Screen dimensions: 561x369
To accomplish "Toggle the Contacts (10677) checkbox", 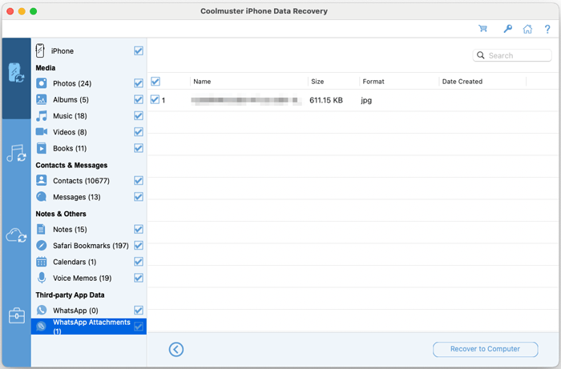I will [139, 180].
